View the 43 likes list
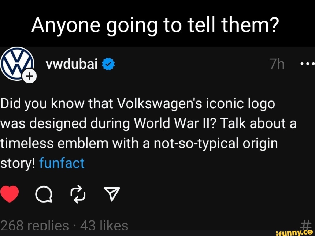Screen dimensions: 315x236 (104, 226)
